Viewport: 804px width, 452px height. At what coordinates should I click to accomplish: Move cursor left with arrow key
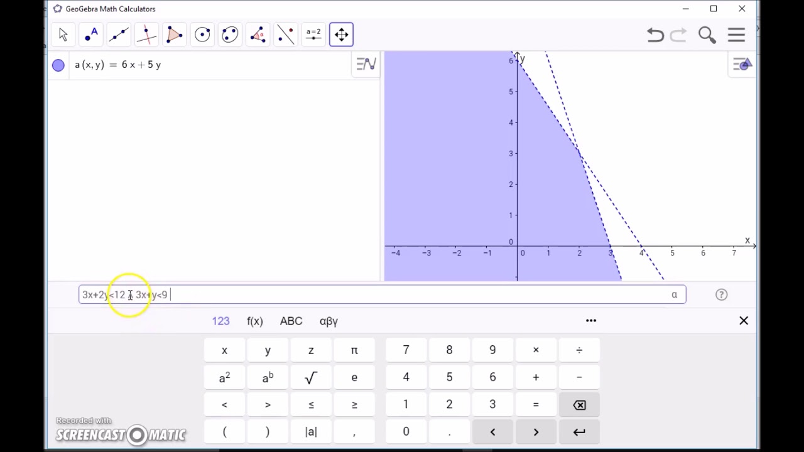(x=492, y=432)
